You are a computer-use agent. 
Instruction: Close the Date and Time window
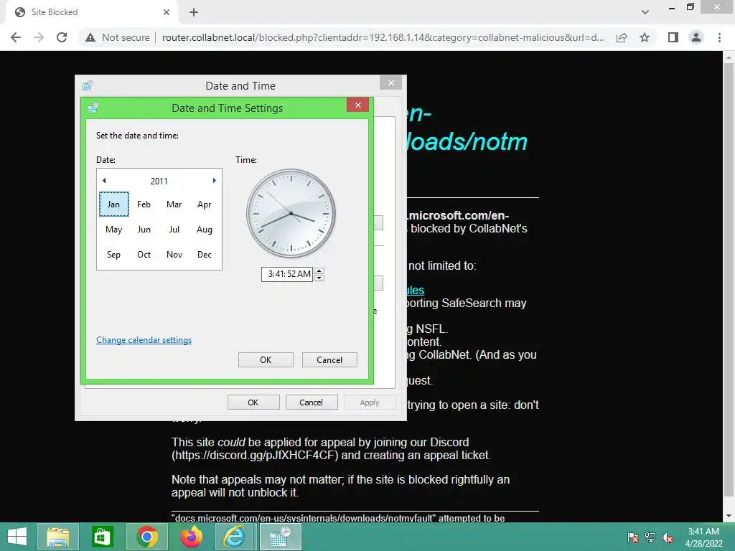click(391, 83)
